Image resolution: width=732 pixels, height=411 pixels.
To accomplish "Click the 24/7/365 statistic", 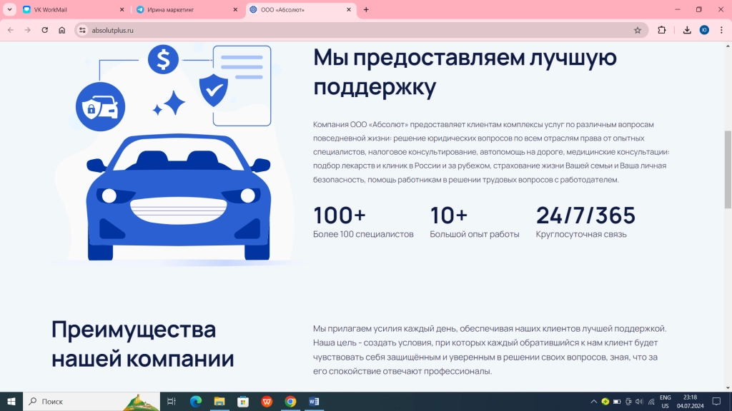I will tap(585, 215).
